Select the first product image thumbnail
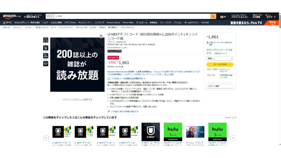Viewport: 281px width, 158px height. 46,40
